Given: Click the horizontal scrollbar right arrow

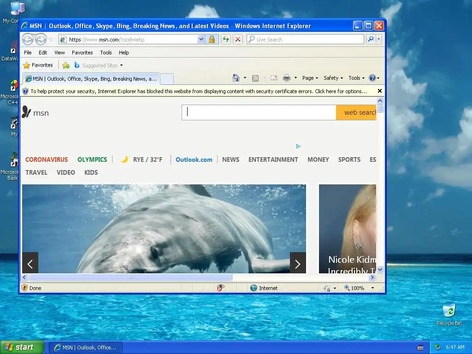Looking at the screenshot, I should point(372,277).
